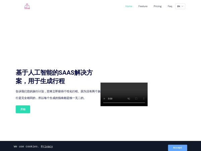Click the 'We use cookies' notice text
This screenshot has width=201, height=151.
(x=26, y=146)
